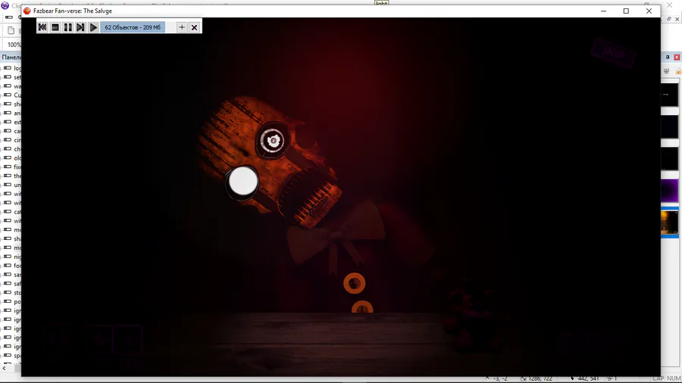Screen dimensions: 682x383
Task: Select the orange-lit highlighted frame thumbnail
Action: 670,223
